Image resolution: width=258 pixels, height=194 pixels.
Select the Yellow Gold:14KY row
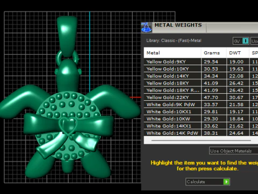pos(201,76)
